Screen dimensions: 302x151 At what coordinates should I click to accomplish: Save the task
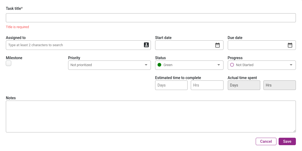(287, 141)
